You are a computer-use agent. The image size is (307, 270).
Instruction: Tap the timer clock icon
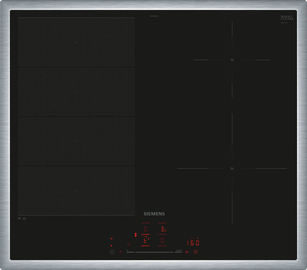[196, 252]
